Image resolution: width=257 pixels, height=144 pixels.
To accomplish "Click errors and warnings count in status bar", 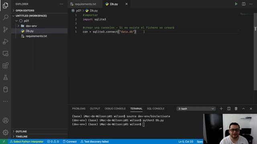I will (53, 142).
